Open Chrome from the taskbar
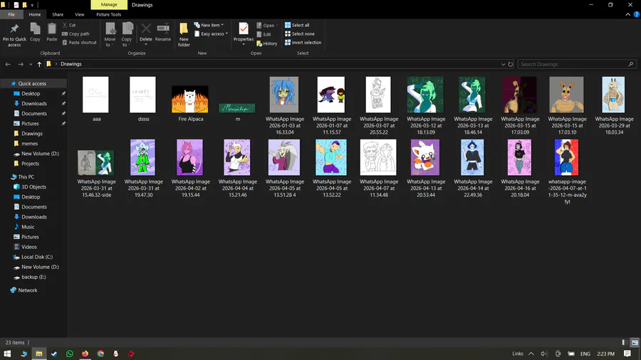This screenshot has width=641, height=360. (100, 354)
